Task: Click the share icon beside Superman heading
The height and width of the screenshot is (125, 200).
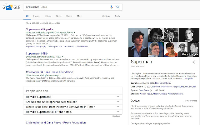Action: tap(194, 62)
